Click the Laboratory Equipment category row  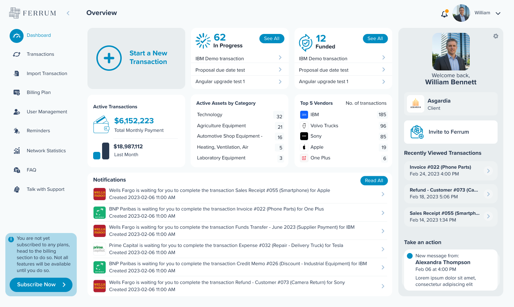pos(240,158)
